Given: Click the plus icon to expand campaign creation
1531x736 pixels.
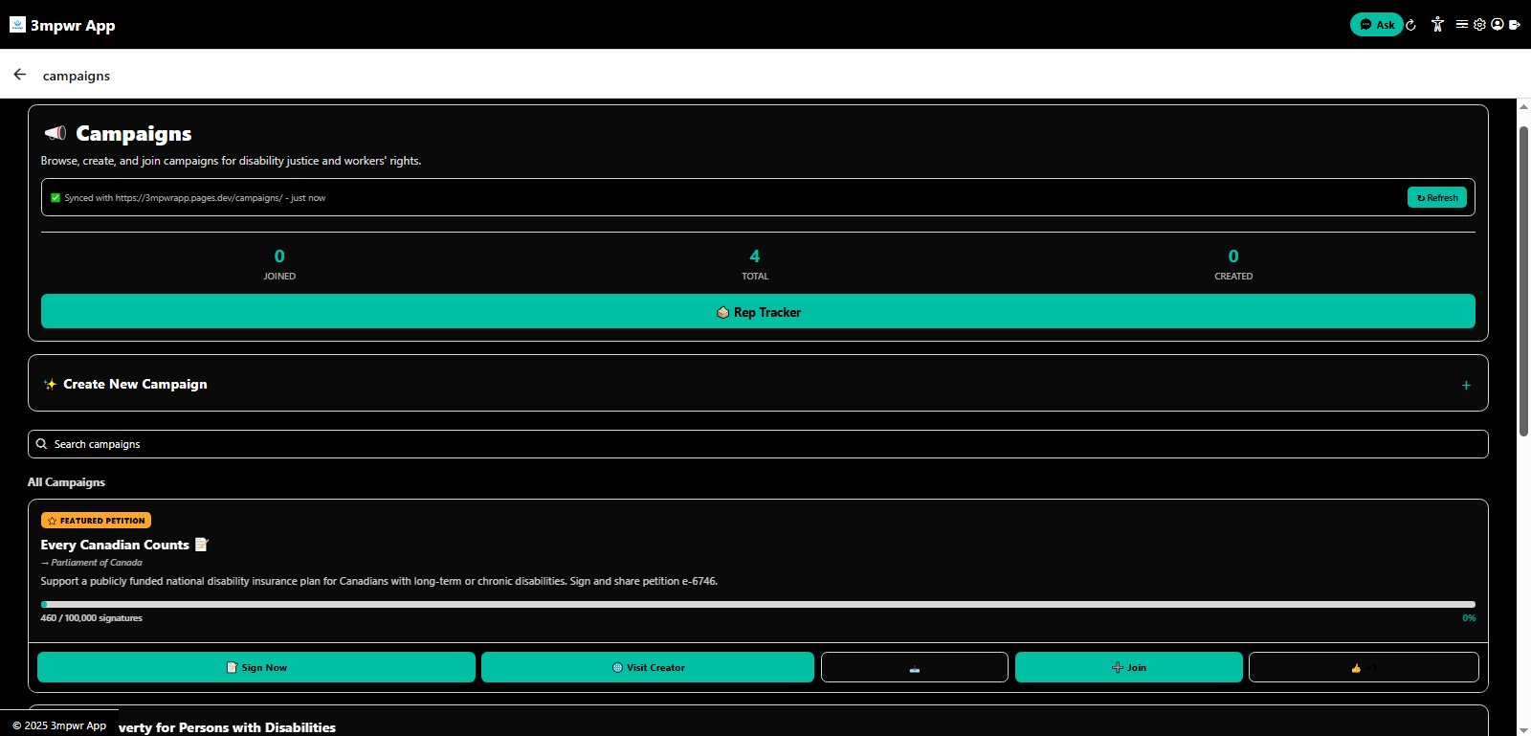Looking at the screenshot, I should click(1466, 385).
